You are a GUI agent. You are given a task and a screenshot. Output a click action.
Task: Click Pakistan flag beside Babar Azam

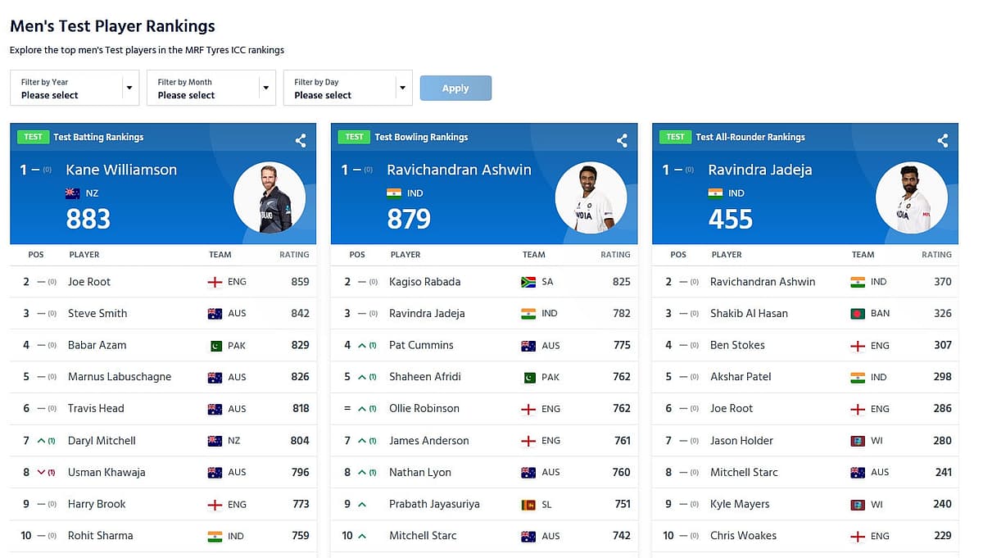(x=215, y=346)
